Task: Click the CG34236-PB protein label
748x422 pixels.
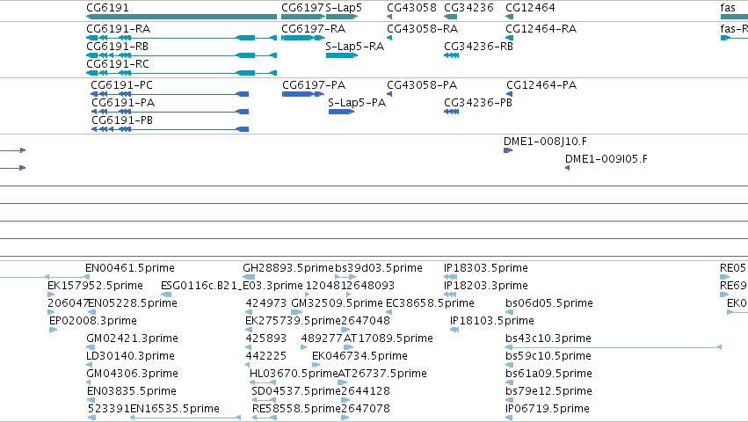Action: [x=478, y=103]
